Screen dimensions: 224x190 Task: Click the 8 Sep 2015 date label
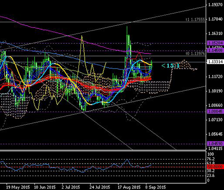155,187
